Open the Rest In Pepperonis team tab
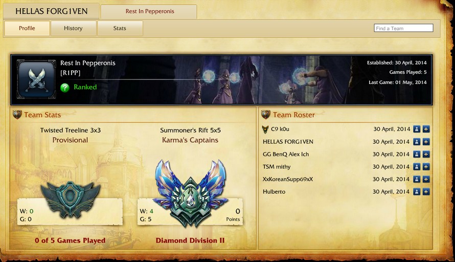The height and width of the screenshot is (262, 455). (149, 12)
